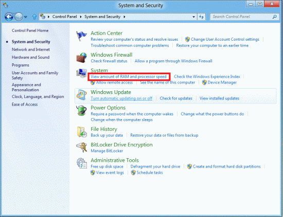
Task: Click See the name of this computer
Action: [168, 82]
